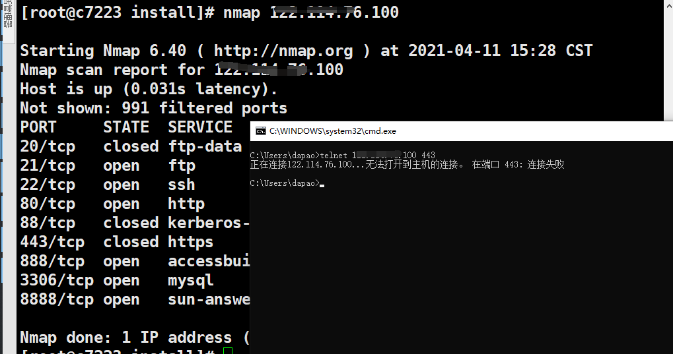
Task: Click the STATE column header text
Action: click(126, 127)
